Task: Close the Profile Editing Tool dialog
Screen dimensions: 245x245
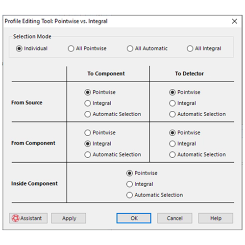Action: point(234,21)
